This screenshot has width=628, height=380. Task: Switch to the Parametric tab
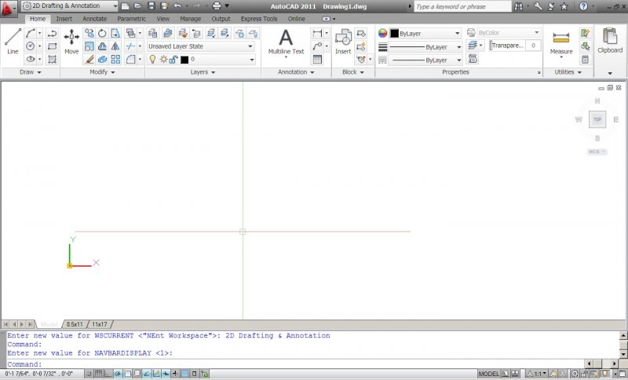coord(131,19)
